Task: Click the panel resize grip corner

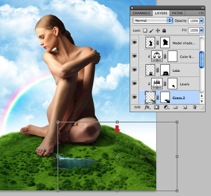Action: 203,108
